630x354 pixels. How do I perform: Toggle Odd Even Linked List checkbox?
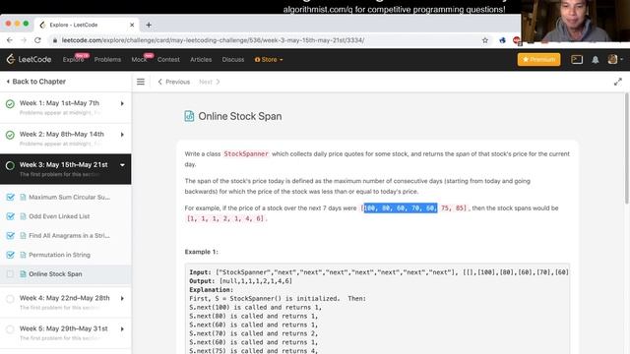(x=11, y=216)
